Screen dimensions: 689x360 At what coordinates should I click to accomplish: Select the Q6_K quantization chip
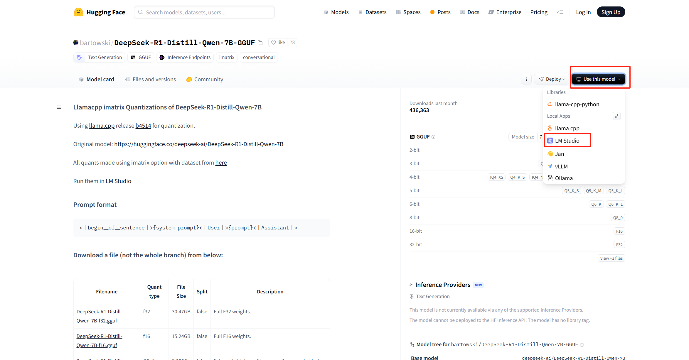[x=596, y=204]
